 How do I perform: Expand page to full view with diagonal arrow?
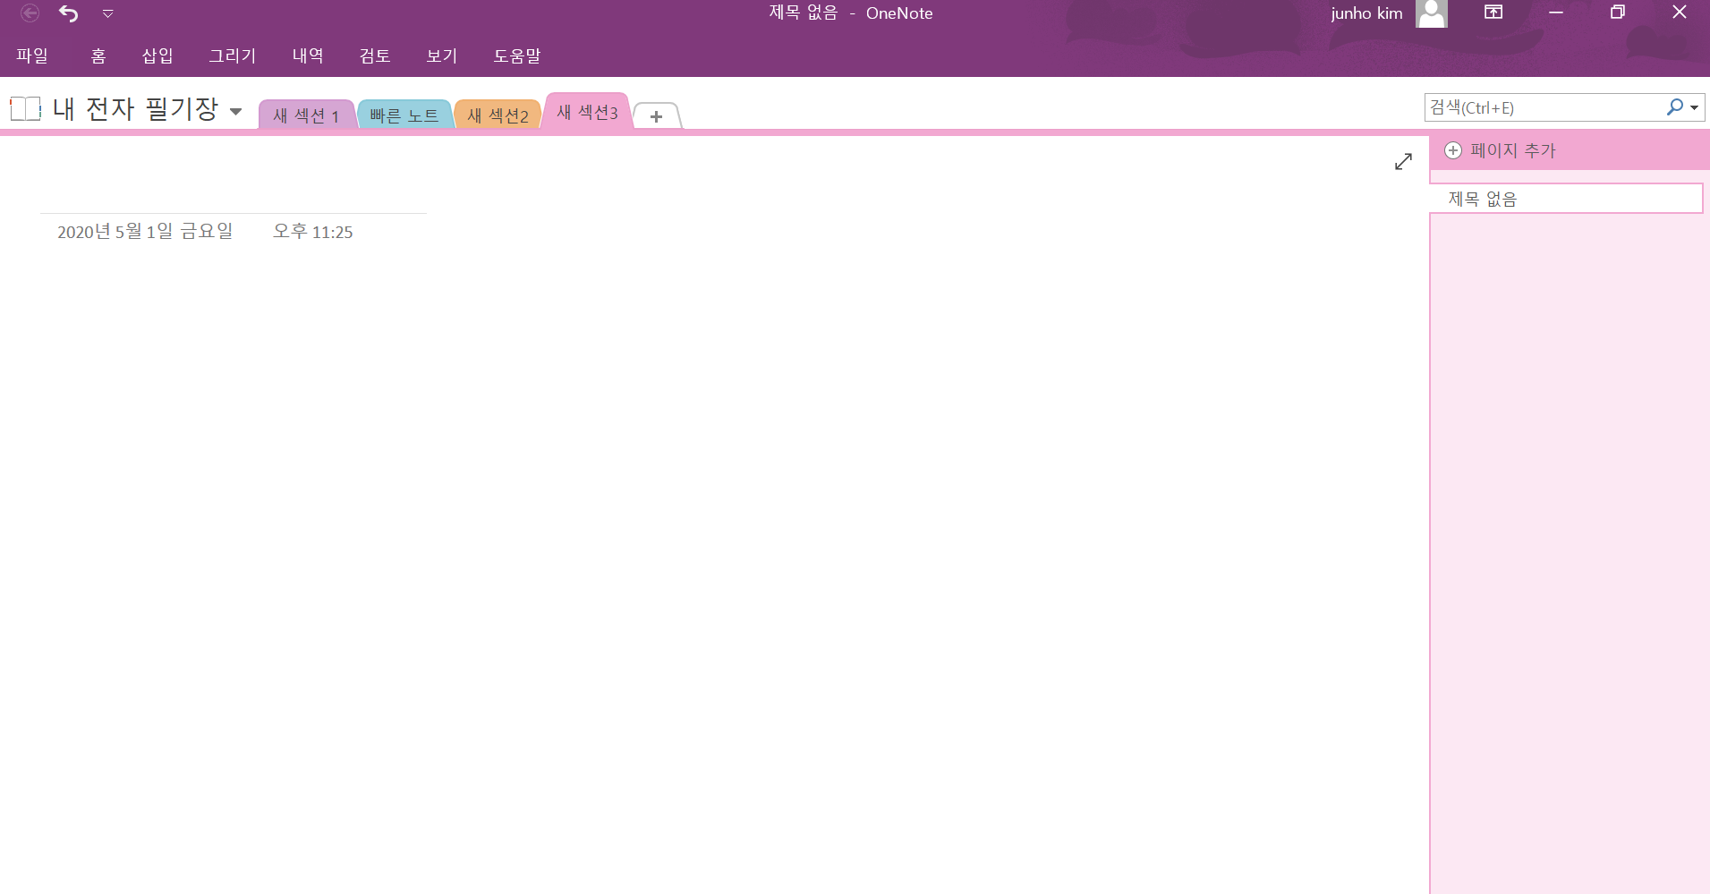tap(1403, 161)
